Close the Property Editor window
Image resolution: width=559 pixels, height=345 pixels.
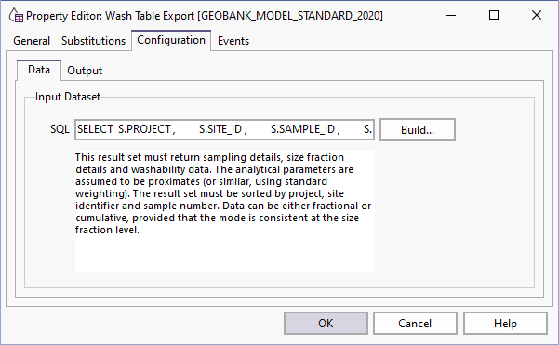click(x=536, y=15)
